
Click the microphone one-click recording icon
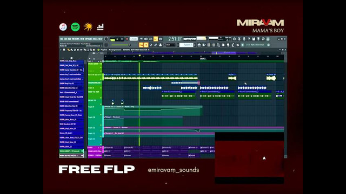244,39
